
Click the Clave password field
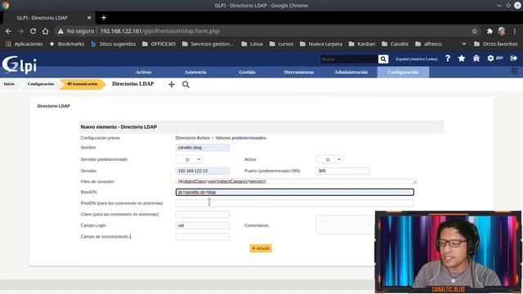(203, 214)
